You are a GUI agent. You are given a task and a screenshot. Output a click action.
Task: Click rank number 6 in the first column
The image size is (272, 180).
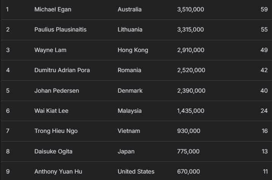click(8, 111)
